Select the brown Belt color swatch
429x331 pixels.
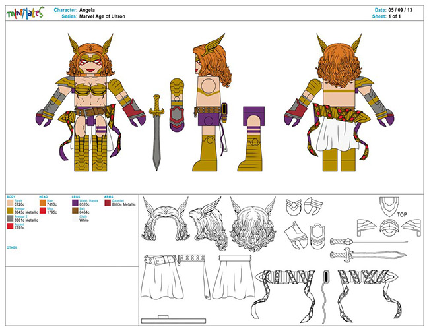[x=75, y=210]
